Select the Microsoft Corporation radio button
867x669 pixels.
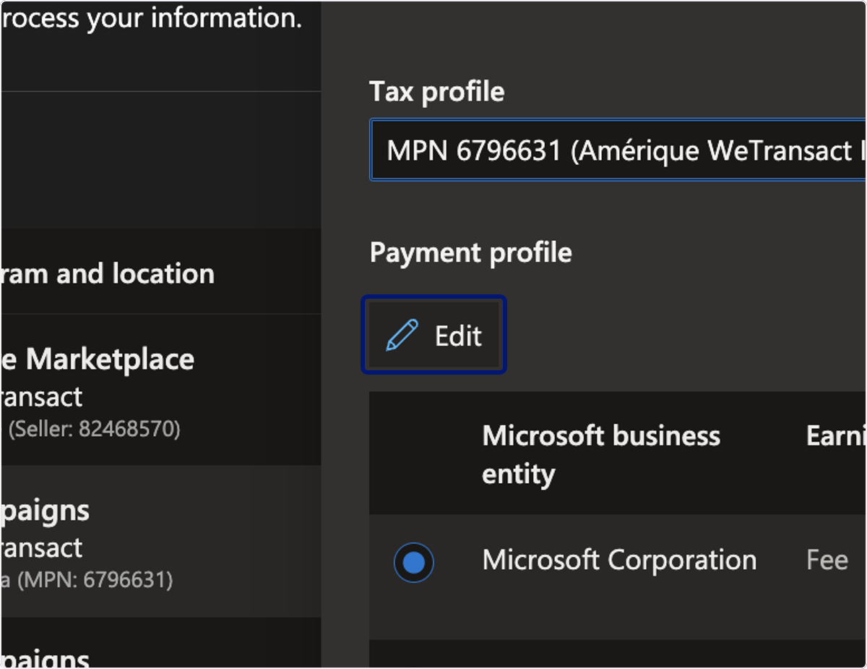click(414, 562)
